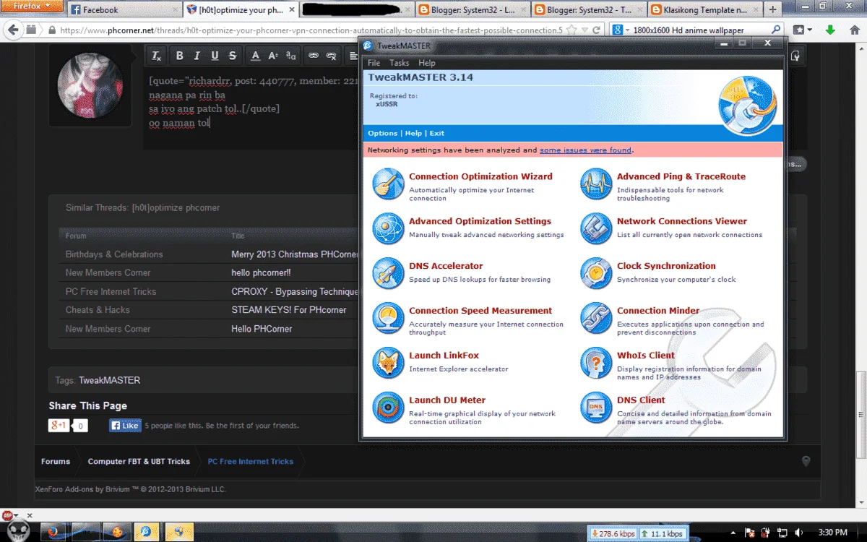Open Connection Speed Measurement gauge icon
The width and height of the screenshot is (867, 542).
coord(388,318)
